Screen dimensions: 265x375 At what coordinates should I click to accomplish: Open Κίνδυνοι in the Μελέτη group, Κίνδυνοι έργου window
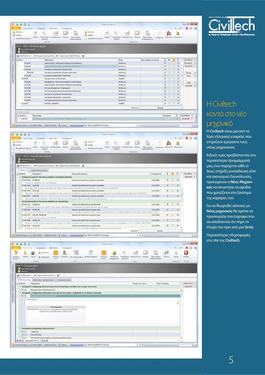click(18, 32)
